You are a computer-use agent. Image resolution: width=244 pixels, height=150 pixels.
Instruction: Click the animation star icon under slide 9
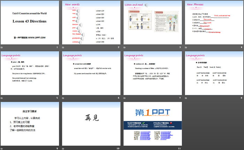tap(2, 149)
